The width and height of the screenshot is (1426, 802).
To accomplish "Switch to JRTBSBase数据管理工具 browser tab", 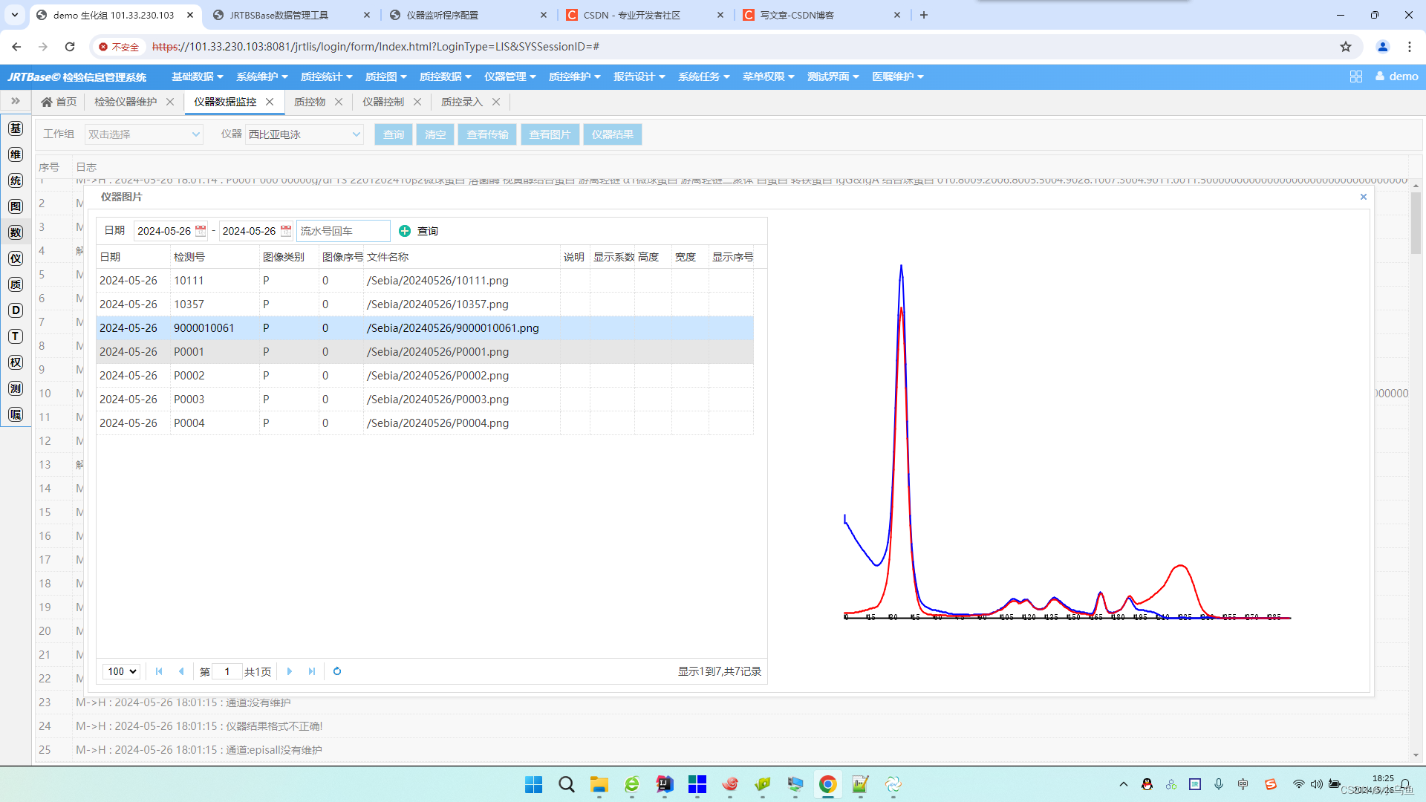I will click(x=279, y=15).
